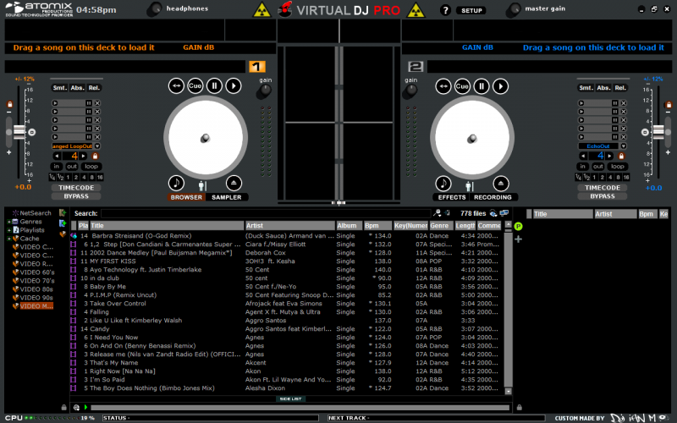Delete the first cue point on deck 1

(x=97, y=103)
